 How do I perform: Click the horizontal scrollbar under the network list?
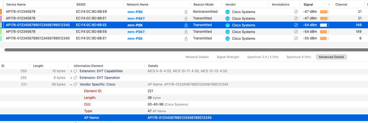point(184,50)
